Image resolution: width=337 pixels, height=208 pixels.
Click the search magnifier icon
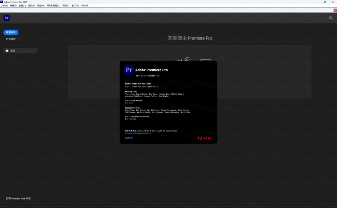click(x=330, y=18)
